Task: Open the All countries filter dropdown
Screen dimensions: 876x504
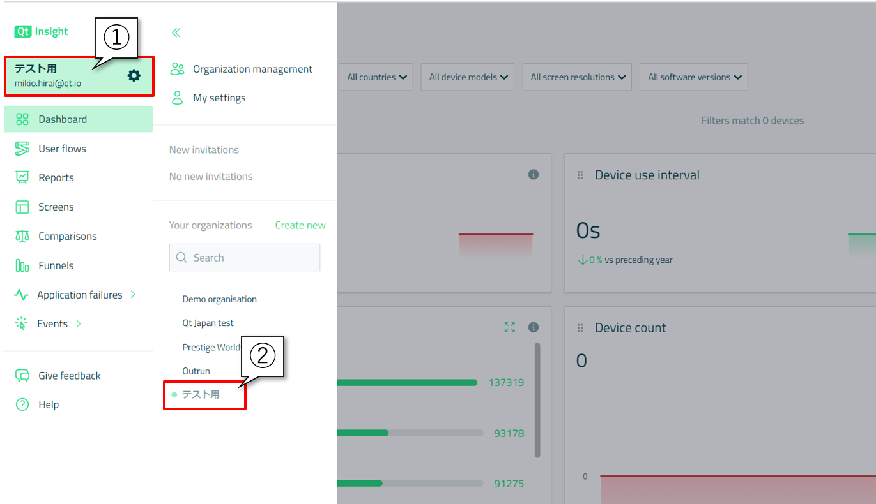Action: tap(376, 77)
